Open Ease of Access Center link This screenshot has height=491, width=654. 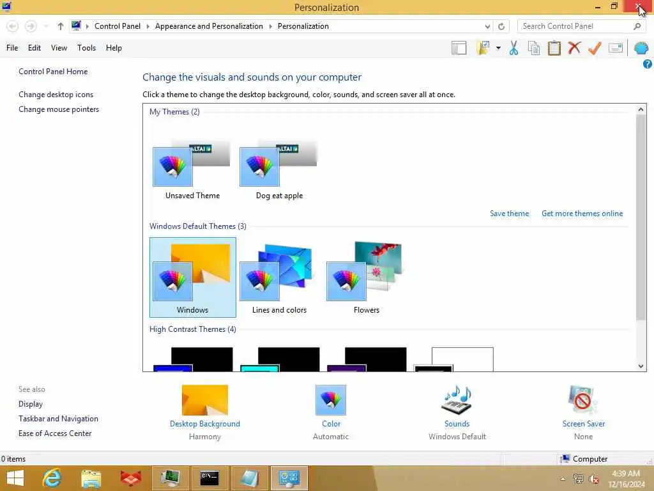(x=55, y=433)
